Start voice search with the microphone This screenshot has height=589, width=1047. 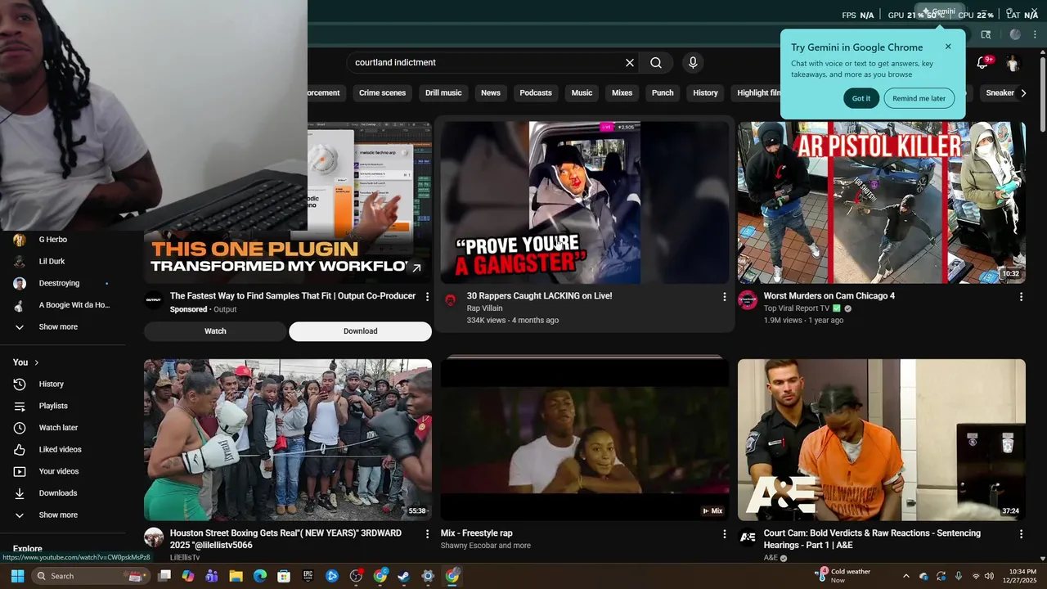click(693, 63)
